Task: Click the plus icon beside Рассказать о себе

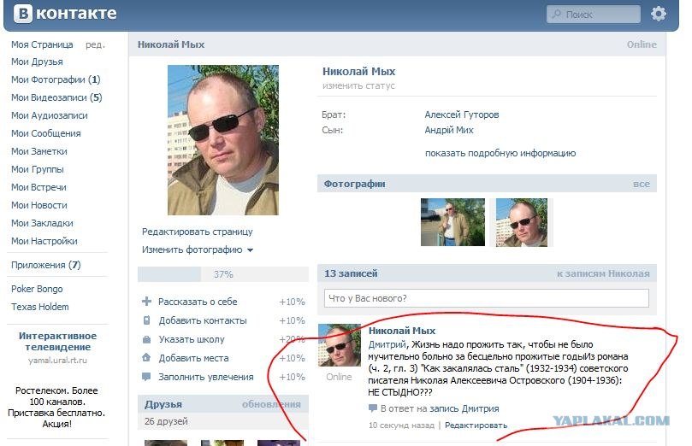Action: [x=146, y=302]
